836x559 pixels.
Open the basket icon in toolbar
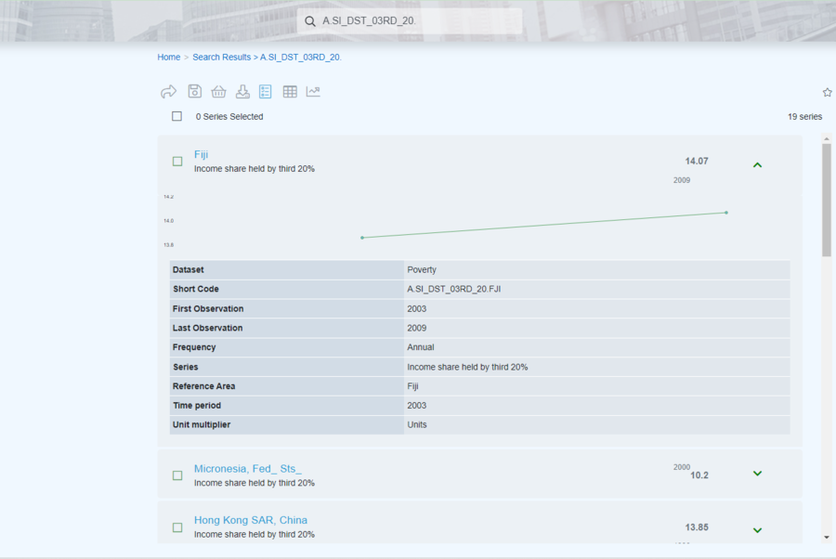pyautogui.click(x=218, y=92)
